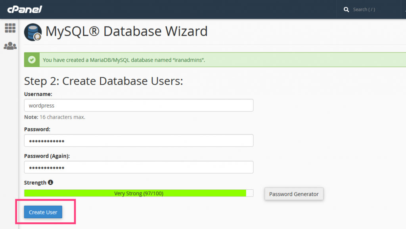Click the Username input field
This screenshot has width=406, height=229.
(x=139, y=105)
